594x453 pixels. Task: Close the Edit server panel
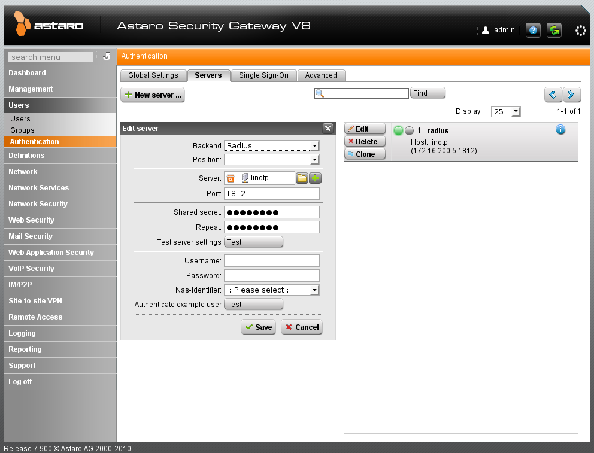[328, 128]
